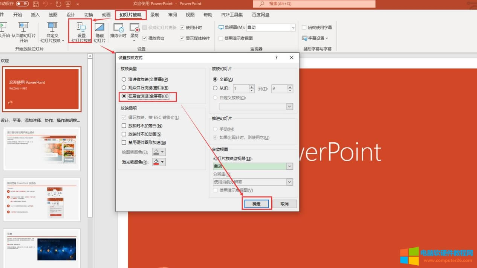Toggle the AutoSave switch
This screenshot has height=268, width=477.
point(22,4)
